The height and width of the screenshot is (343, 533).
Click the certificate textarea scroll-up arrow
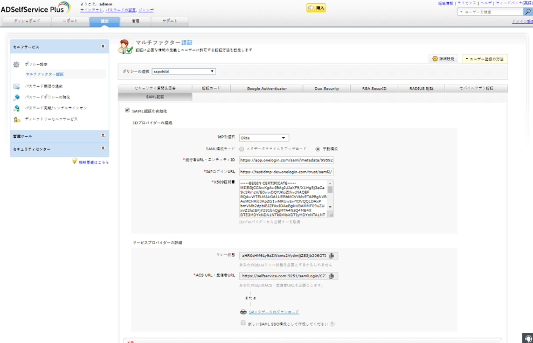pyautogui.click(x=330, y=184)
